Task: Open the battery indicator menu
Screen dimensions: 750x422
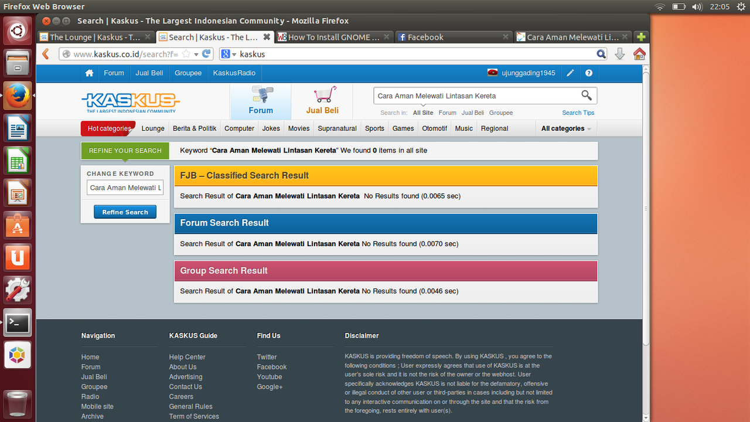Action: 679,7
